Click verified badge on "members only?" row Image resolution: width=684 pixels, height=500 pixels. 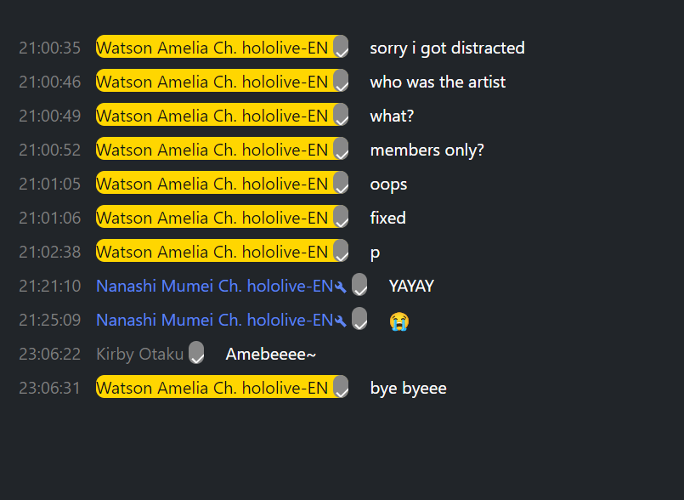click(341, 149)
